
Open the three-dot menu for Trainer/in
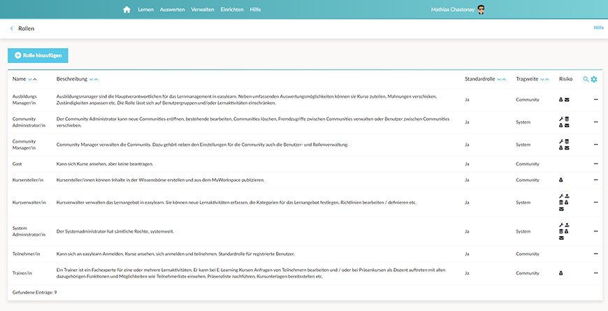click(x=596, y=273)
